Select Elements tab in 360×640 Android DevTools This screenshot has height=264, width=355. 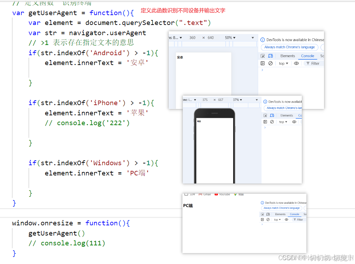(x=287, y=56)
